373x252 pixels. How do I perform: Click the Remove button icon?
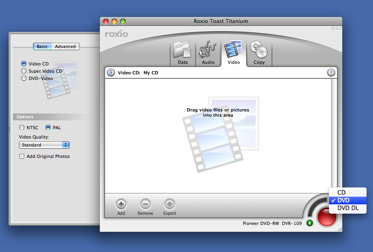(x=145, y=204)
